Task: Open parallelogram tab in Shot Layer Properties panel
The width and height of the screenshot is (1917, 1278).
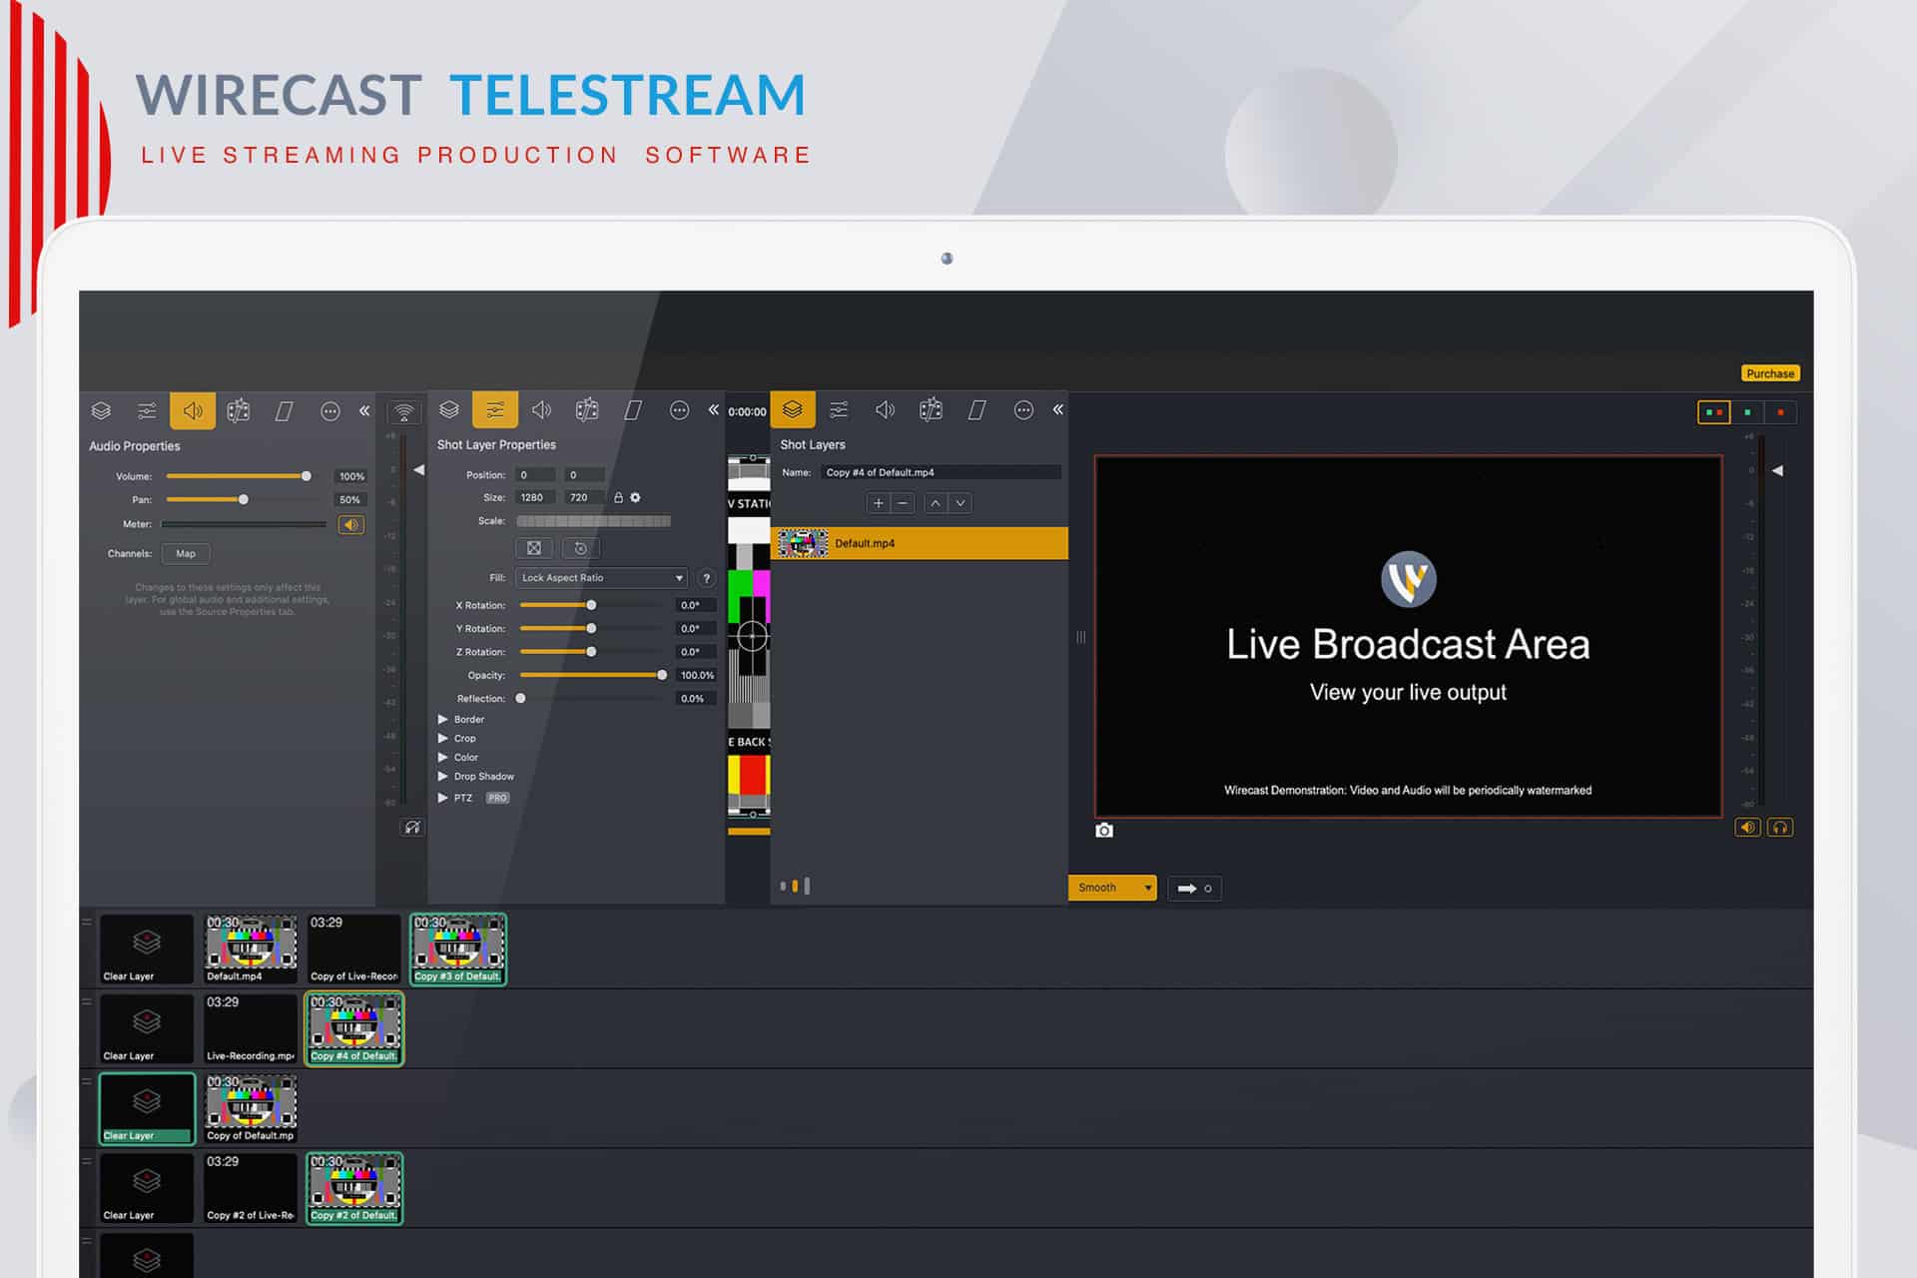Action: coord(633,409)
